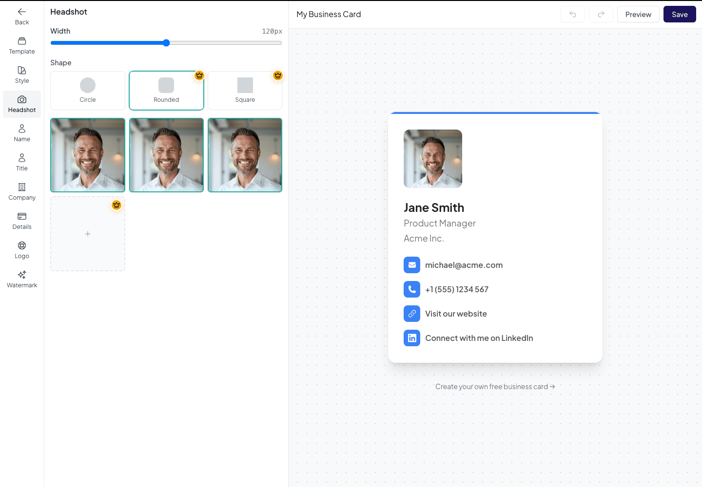Save the business card
The height and width of the screenshot is (487, 702).
point(680,15)
